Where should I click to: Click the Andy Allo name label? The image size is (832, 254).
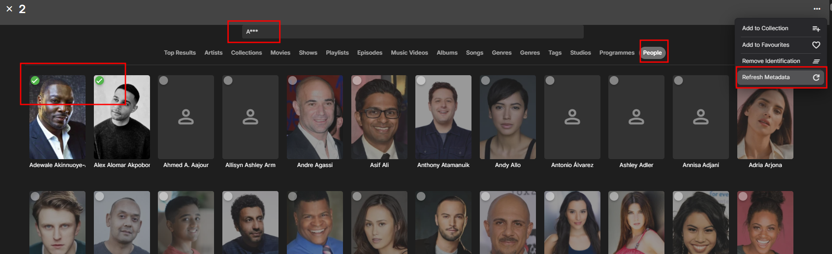(508, 165)
